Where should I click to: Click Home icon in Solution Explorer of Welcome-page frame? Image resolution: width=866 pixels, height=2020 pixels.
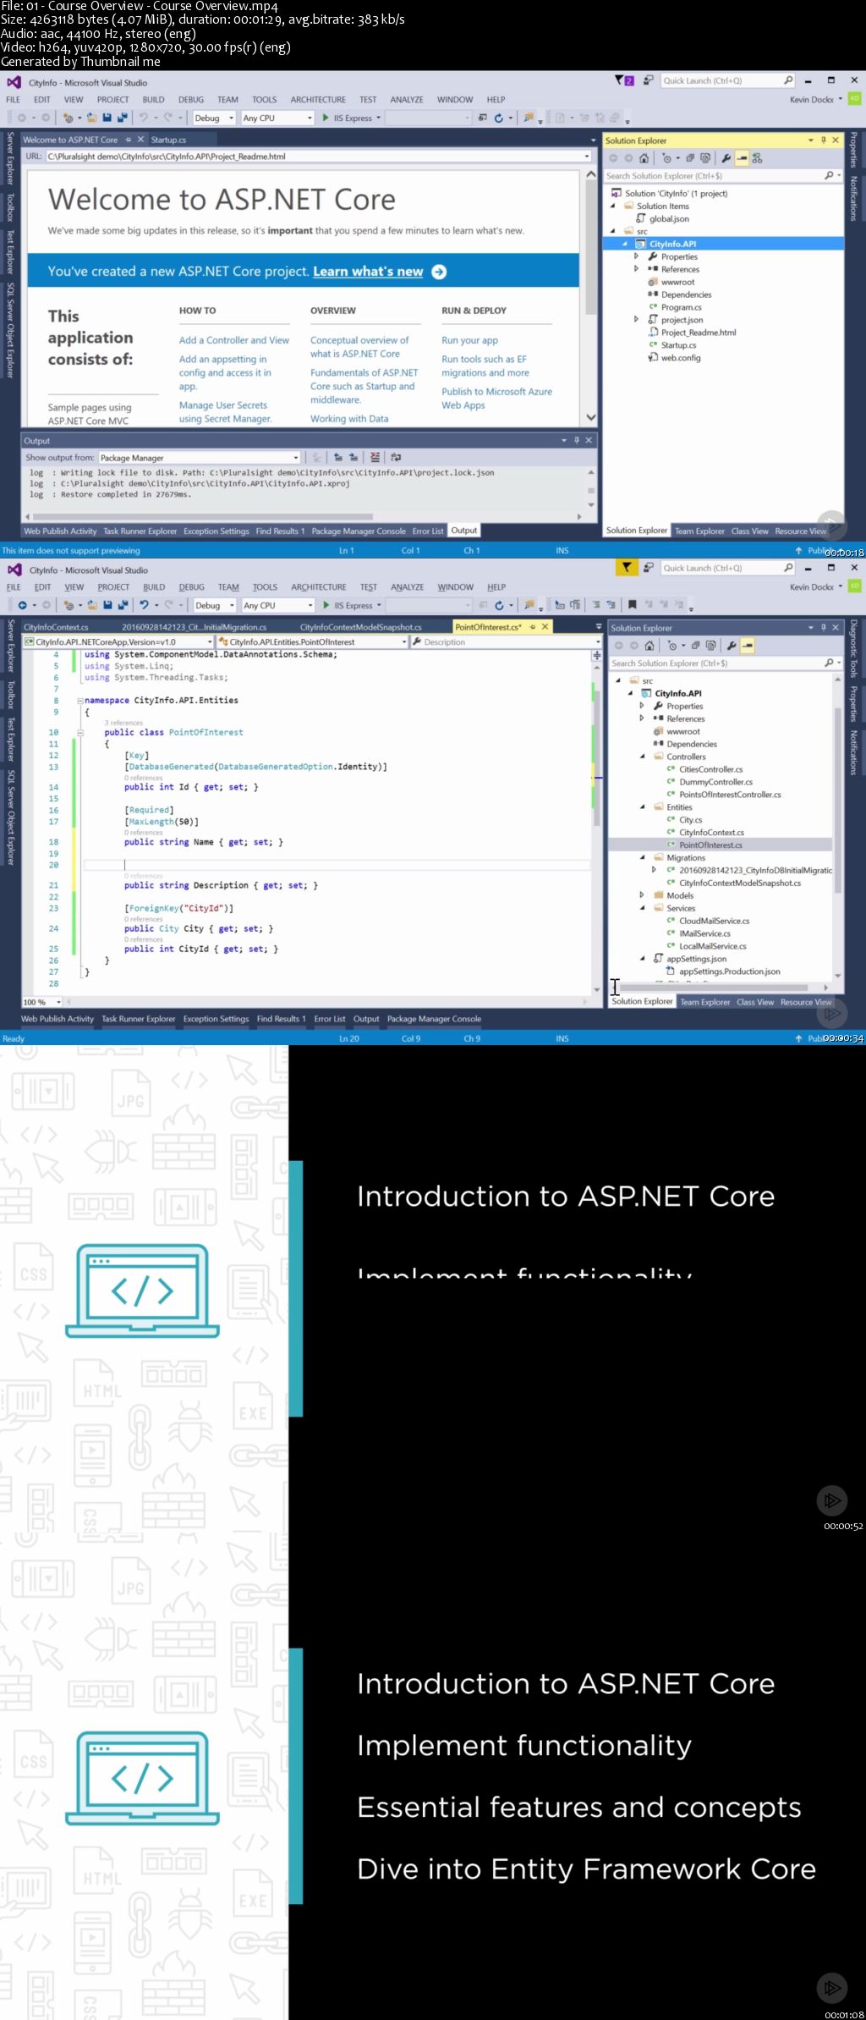pyautogui.click(x=644, y=158)
